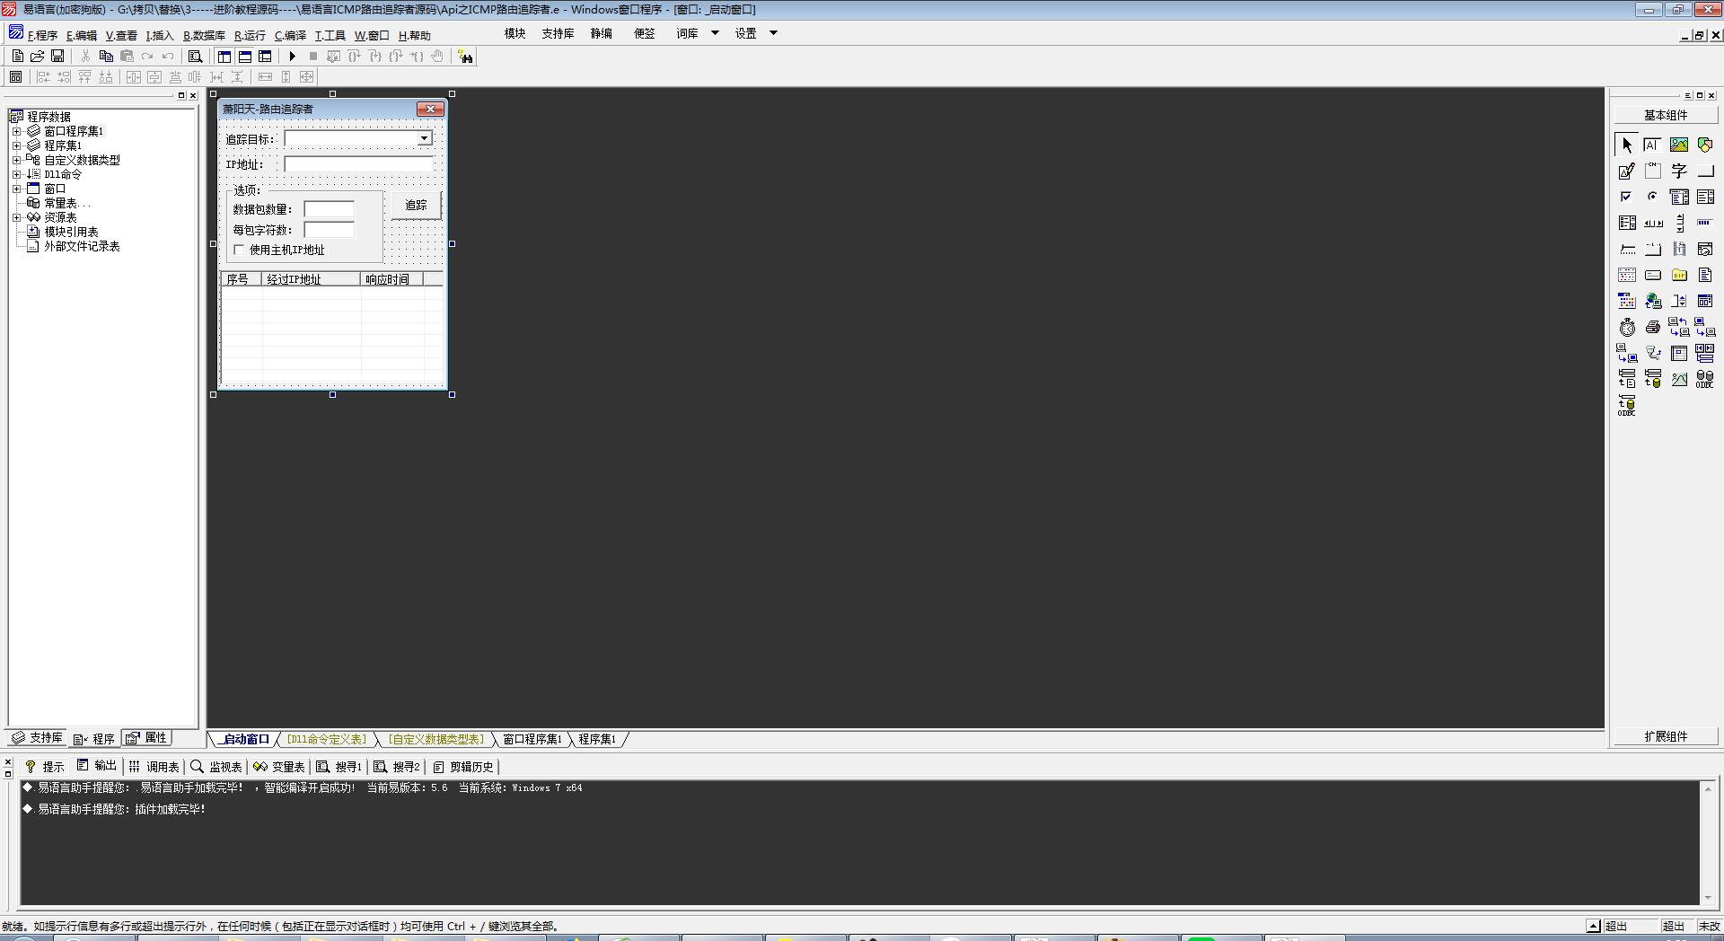This screenshot has height=941, width=1724.
Task: Open the T.工具 menu
Action: [x=330, y=36]
